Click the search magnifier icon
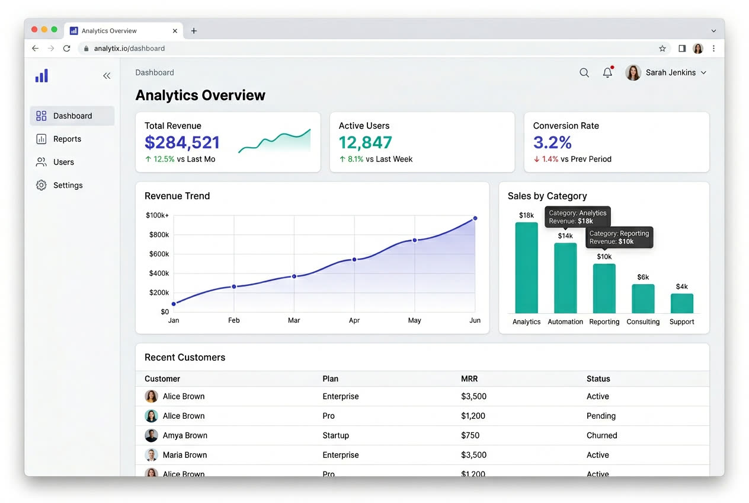The image size is (749, 503). pos(584,72)
